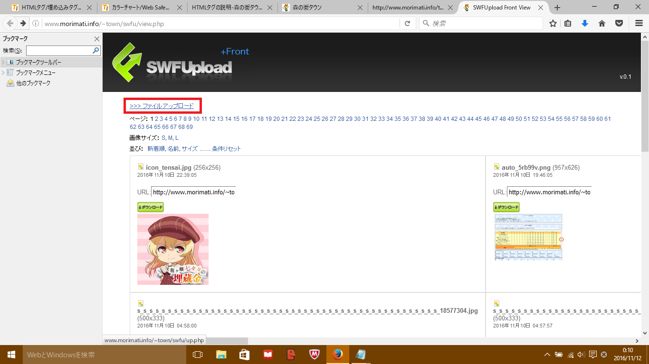Viewport: 649px width, 364px height.
Task: Click the icon_tensai.jpg file name
Action: pos(169,167)
